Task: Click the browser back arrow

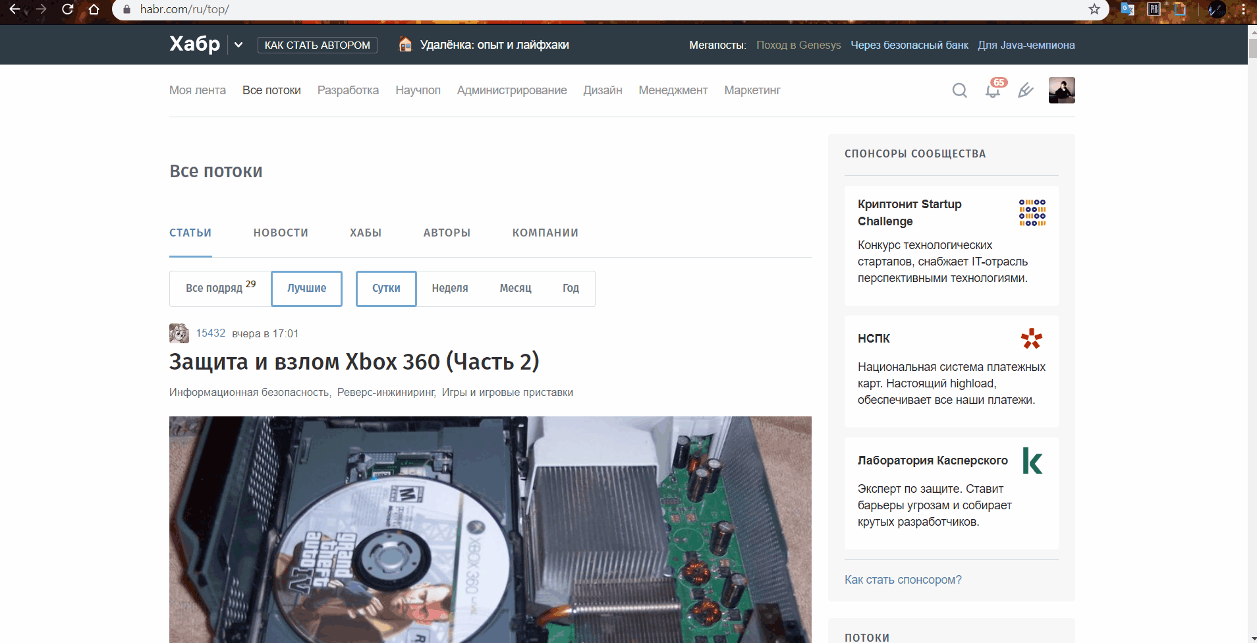Action: 14,9
